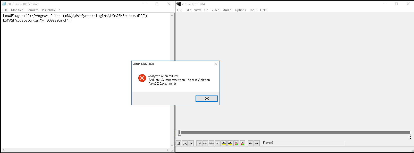This screenshot has height=153, width=414.
Task: Go to the previous scene change
Action: click(236, 144)
